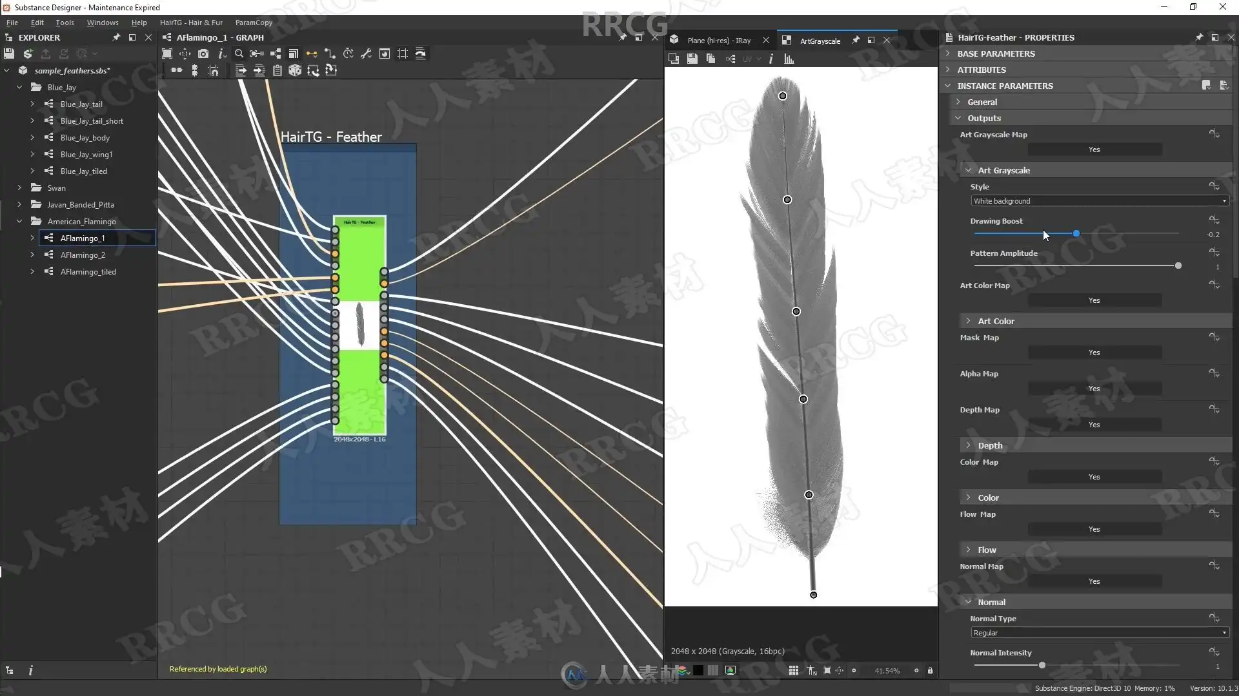Click the save package icon in Explorer
Screen dimensions: 1239x696
(x=8, y=53)
